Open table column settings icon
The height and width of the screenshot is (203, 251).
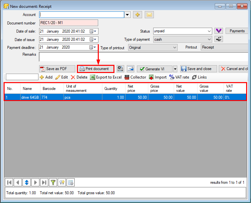[x=71, y=182]
